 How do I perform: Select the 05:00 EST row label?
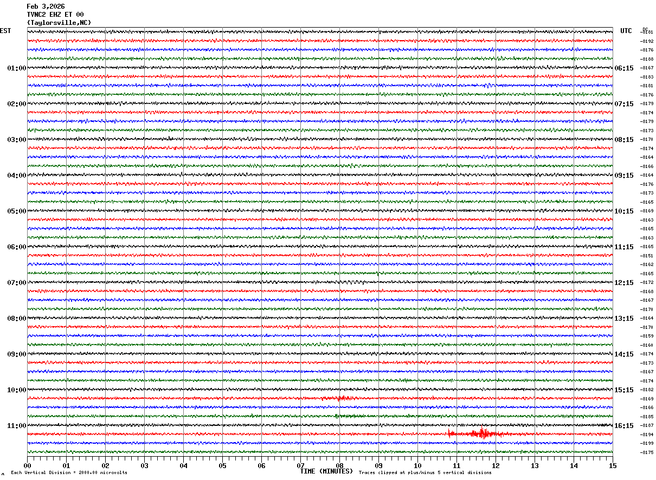17,211
